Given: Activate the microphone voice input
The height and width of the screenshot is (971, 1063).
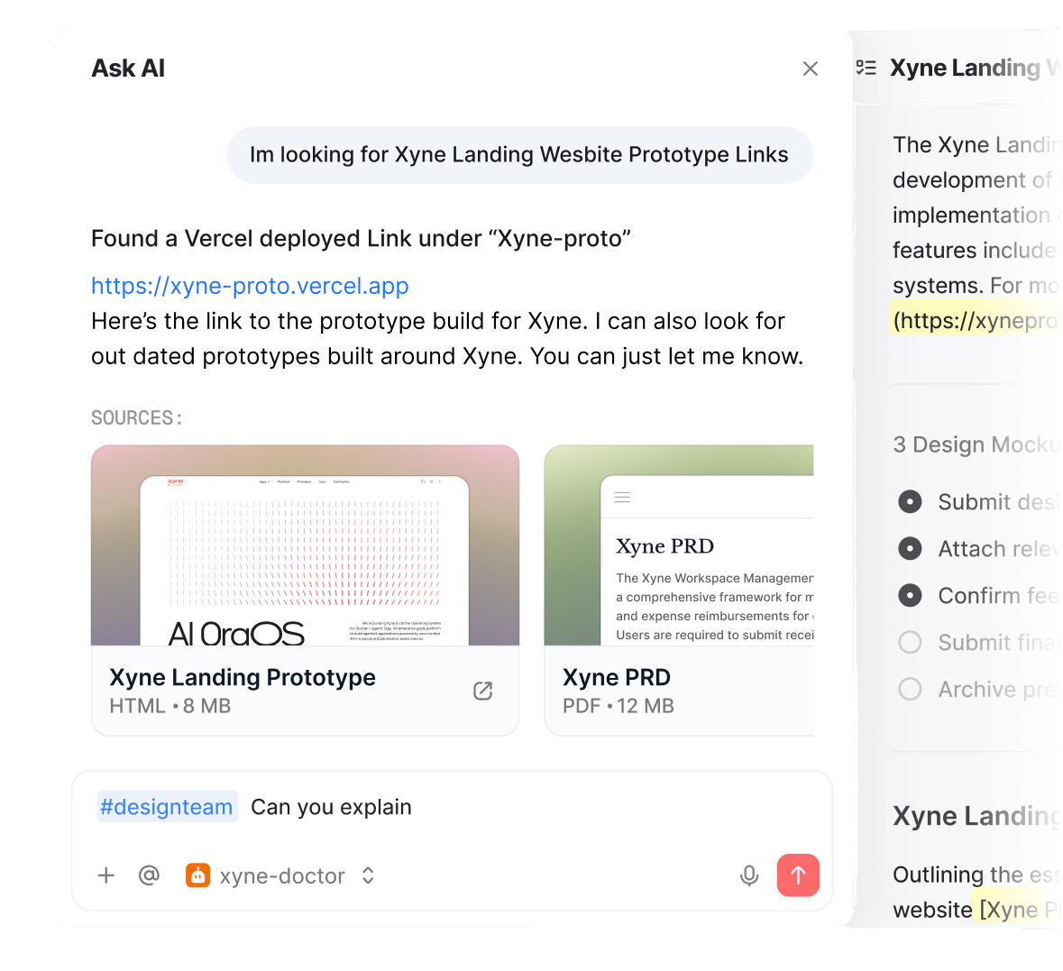Looking at the screenshot, I should click(749, 875).
